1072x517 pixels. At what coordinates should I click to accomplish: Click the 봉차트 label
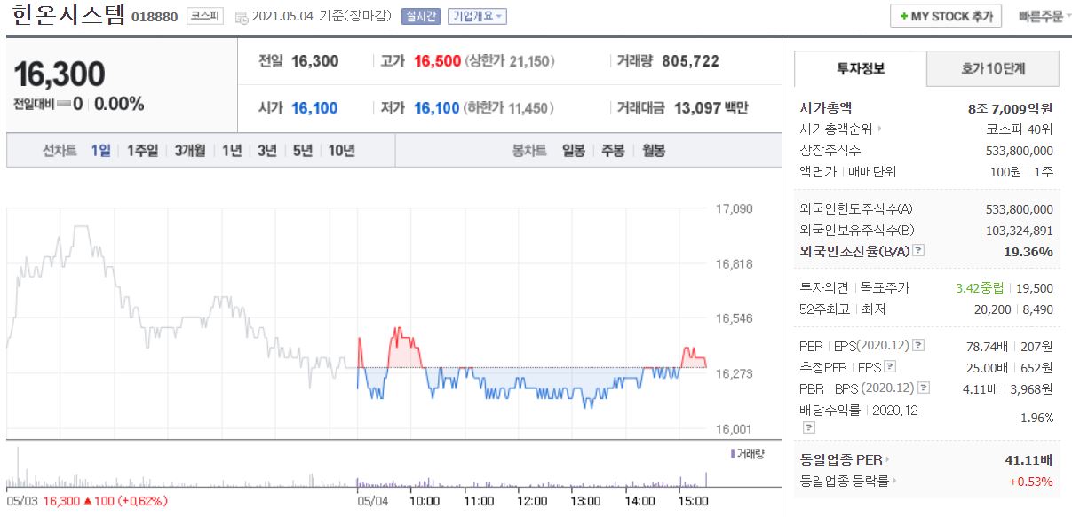coord(529,151)
